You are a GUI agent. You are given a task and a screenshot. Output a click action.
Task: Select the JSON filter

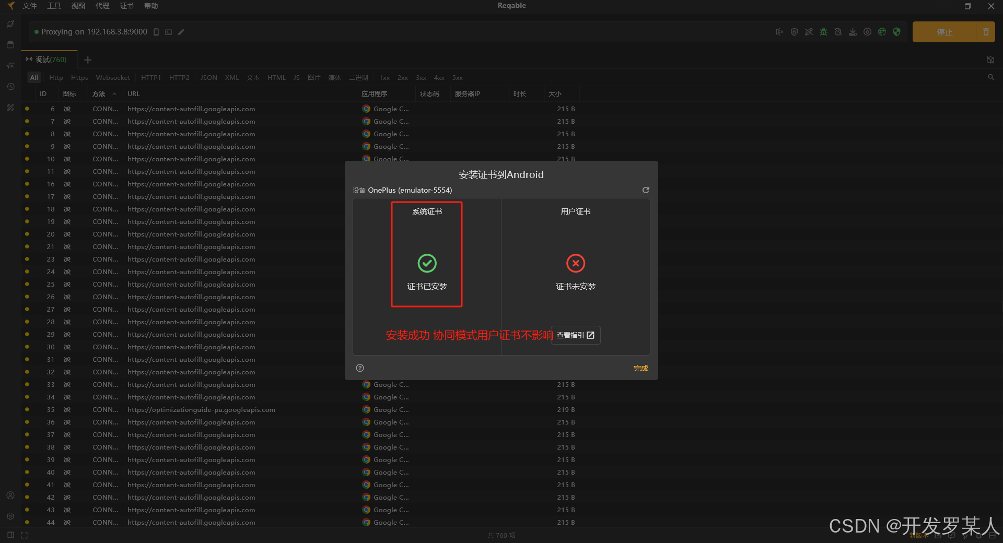(208, 77)
